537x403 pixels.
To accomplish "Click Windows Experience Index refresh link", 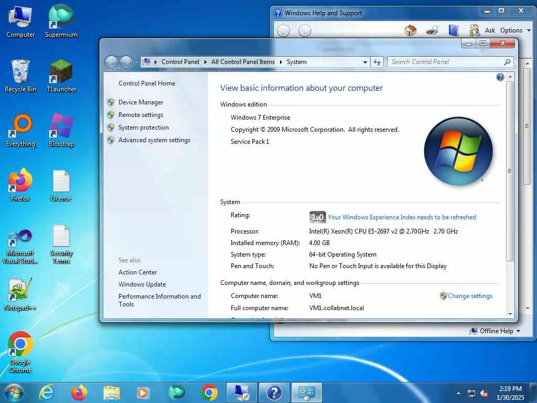I will pos(402,217).
